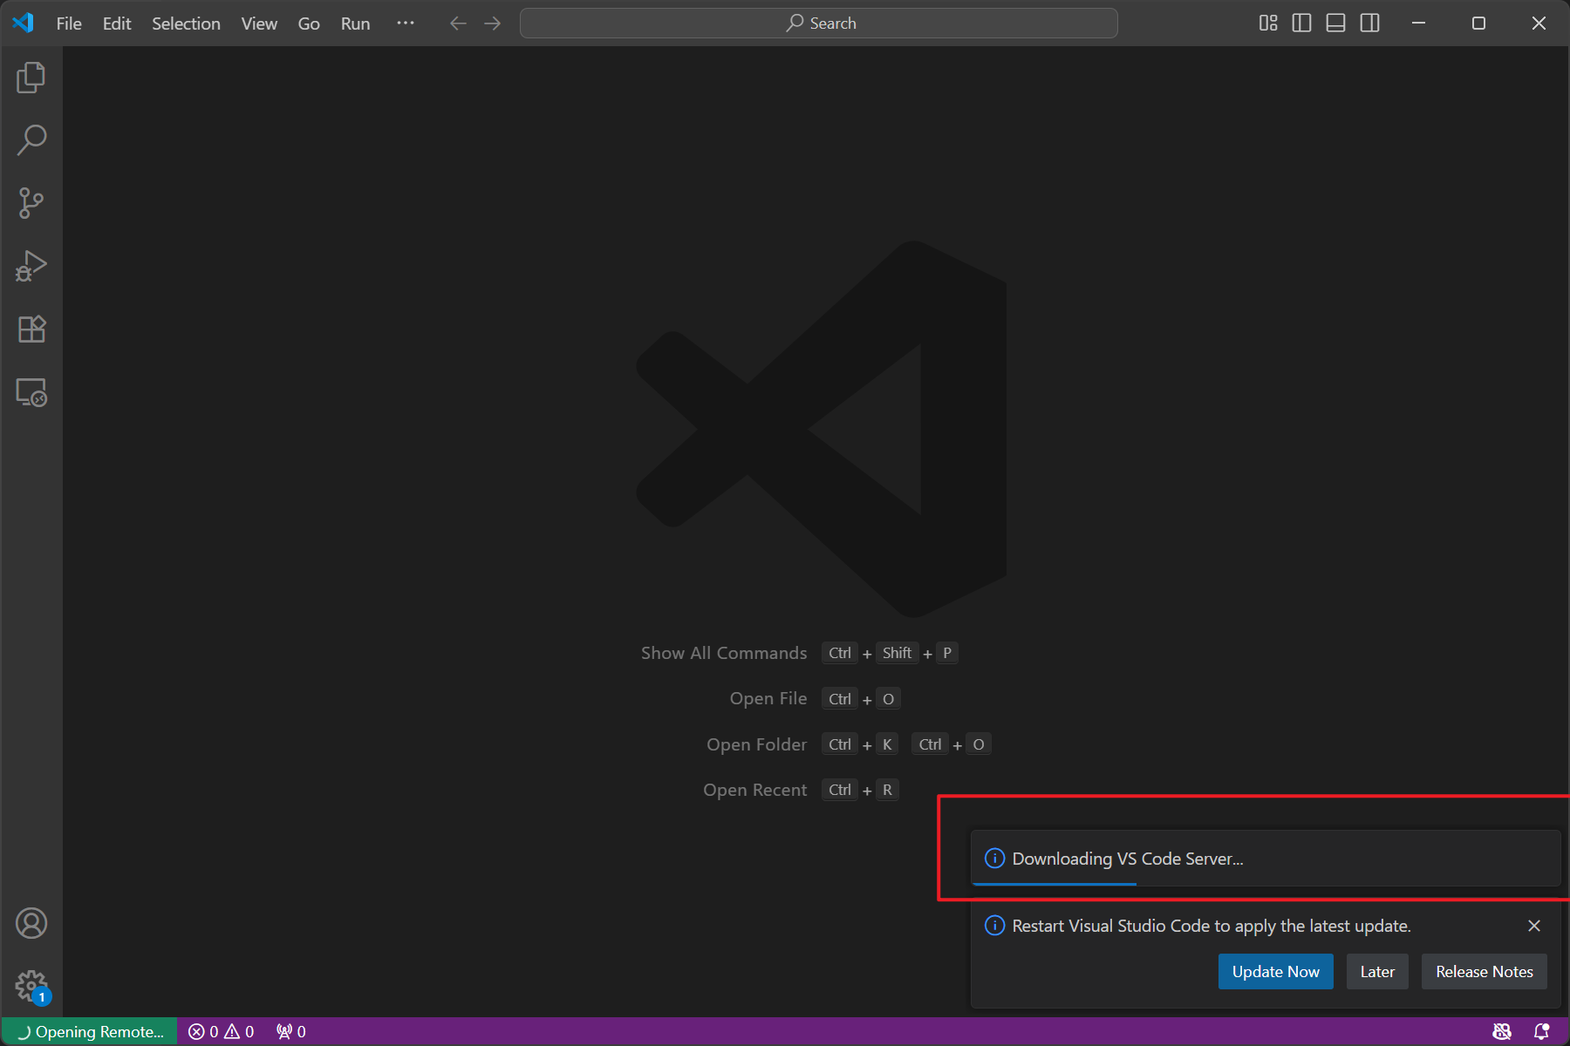Open the Source Control view
This screenshot has width=1570, height=1046.
(31, 203)
